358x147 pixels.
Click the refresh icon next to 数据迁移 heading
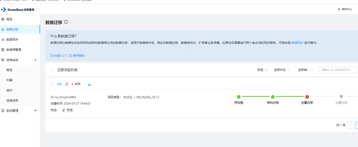pyautogui.click(x=66, y=22)
